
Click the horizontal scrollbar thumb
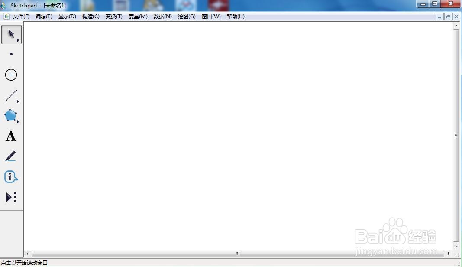(238, 254)
